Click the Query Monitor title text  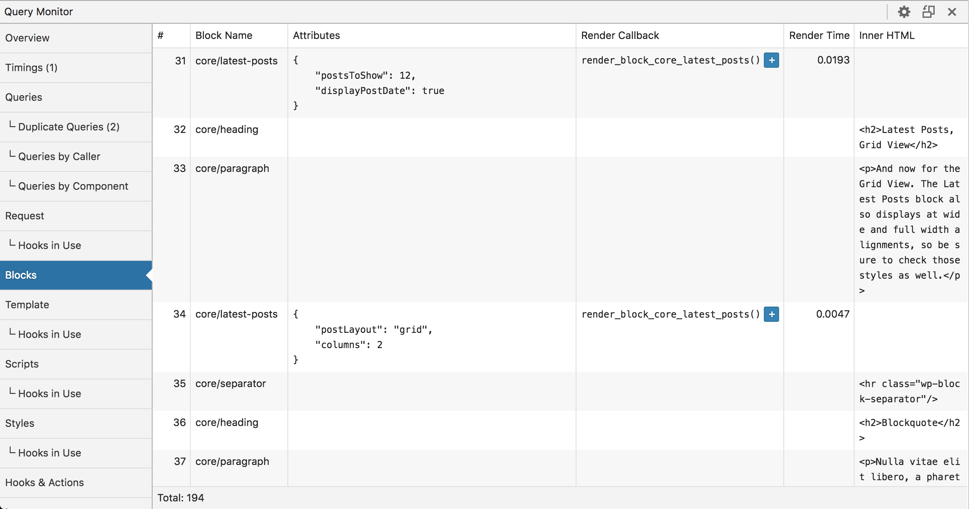[x=39, y=12]
